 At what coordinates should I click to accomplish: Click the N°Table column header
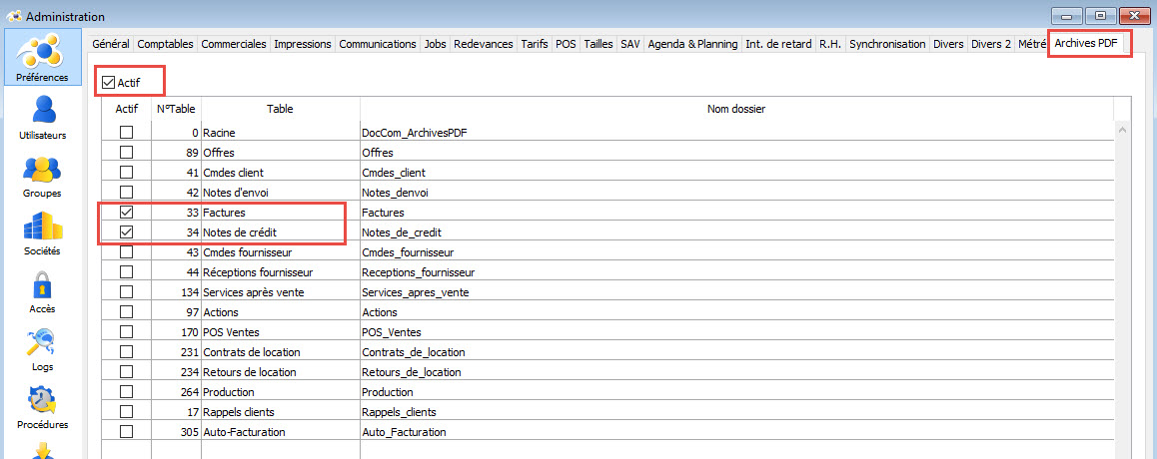[x=177, y=109]
